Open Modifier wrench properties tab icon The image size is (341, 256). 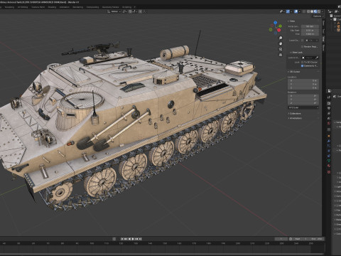tap(329, 141)
